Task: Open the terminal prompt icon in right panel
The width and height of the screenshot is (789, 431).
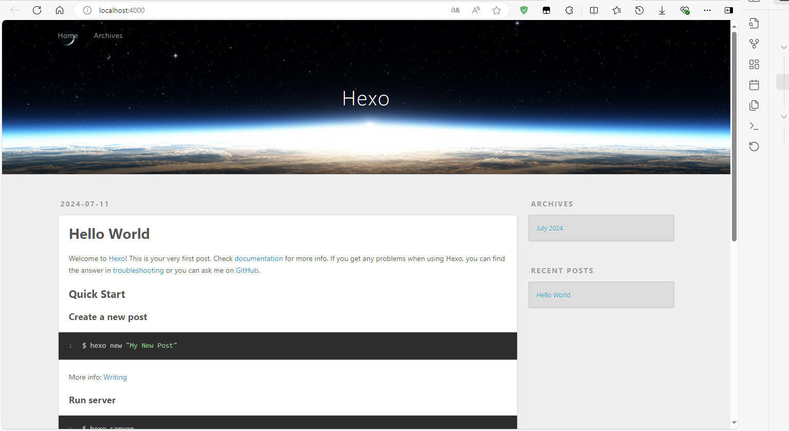Action: (754, 126)
